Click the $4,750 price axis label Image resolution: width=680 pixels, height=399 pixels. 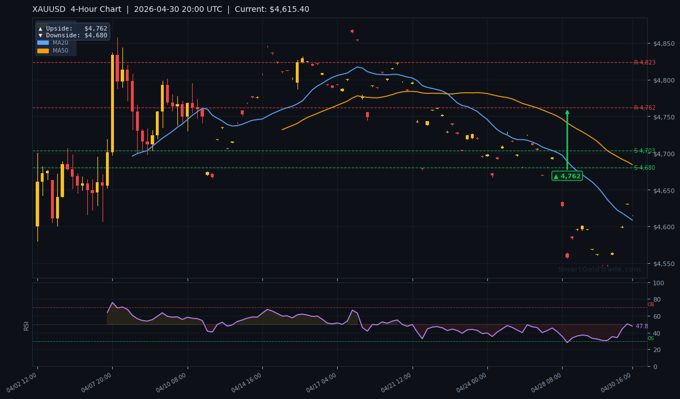[664, 117]
